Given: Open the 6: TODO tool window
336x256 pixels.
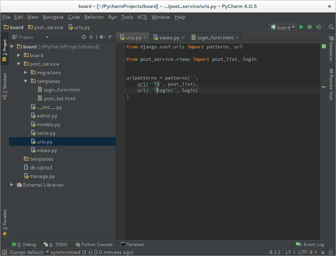Looking at the screenshot, I should click(x=56, y=244).
